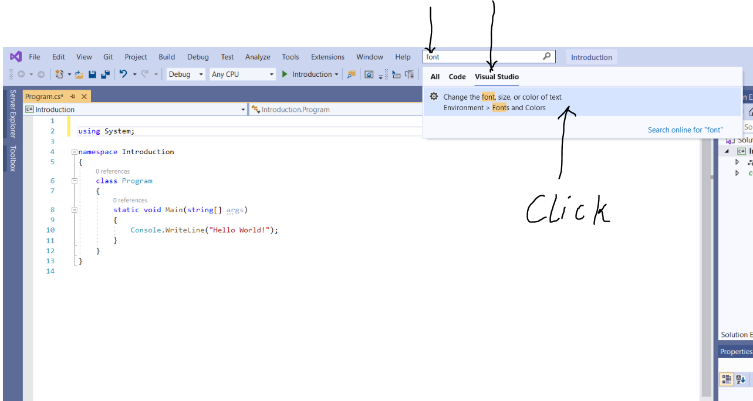Select the Visual Studio search tab
Screen dimensions: 753x401
pos(497,77)
